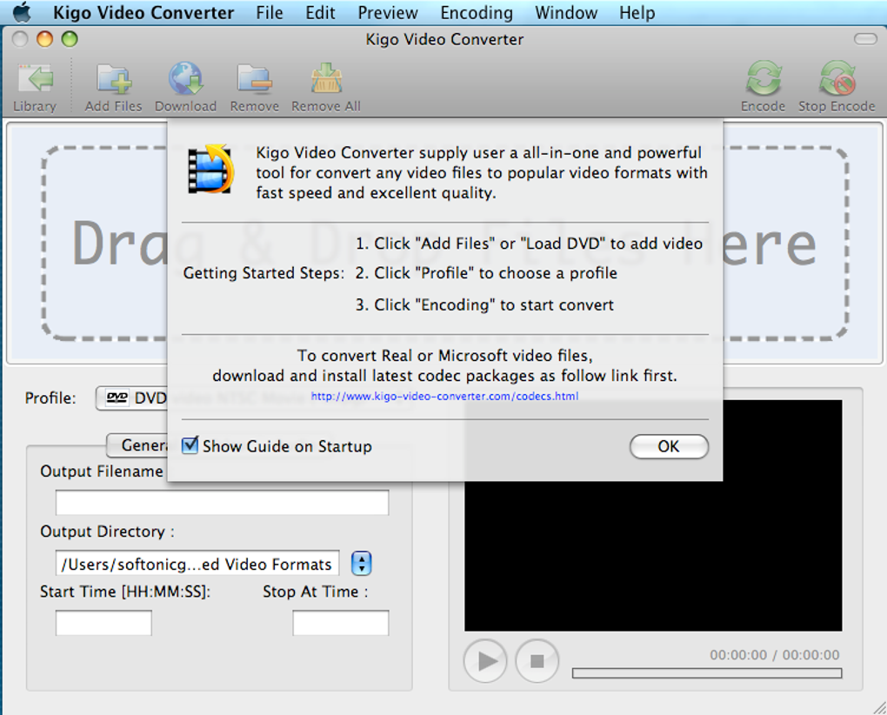Open the Edit menu
Screen dimensions: 887x715
click(320, 12)
